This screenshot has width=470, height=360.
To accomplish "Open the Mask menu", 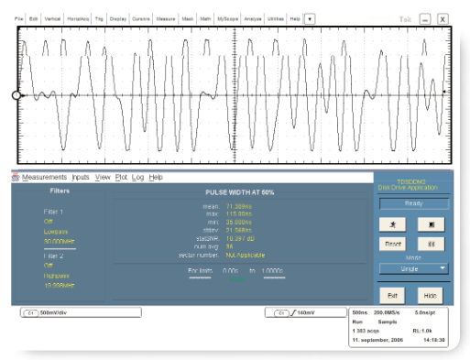I will pyautogui.click(x=188, y=19).
